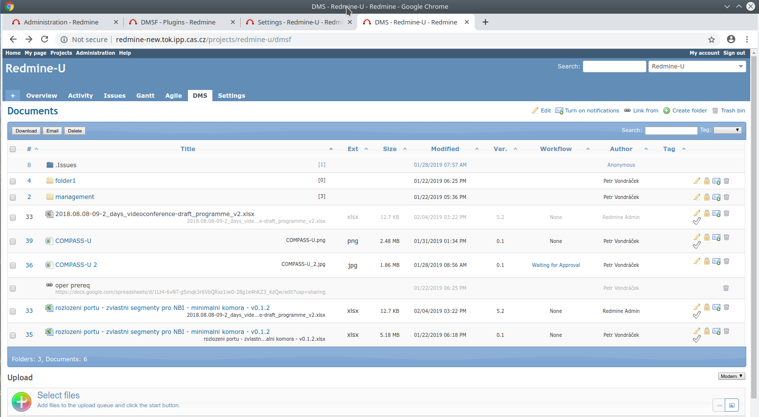Open the Modern upload style dropdown

tap(731, 376)
